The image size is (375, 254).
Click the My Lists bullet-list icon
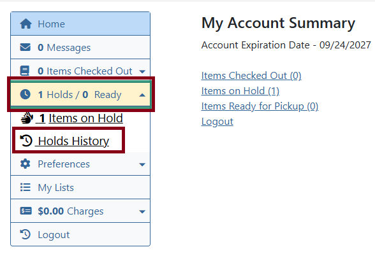tap(25, 187)
